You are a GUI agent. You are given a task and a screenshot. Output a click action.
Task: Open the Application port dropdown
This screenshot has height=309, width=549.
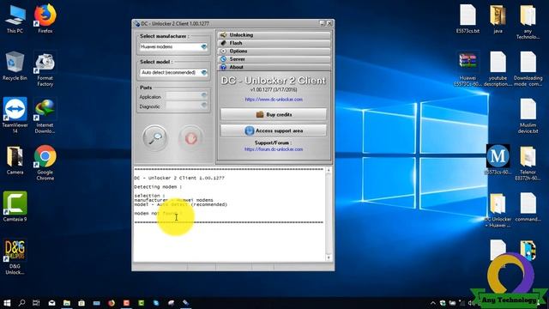click(x=204, y=95)
